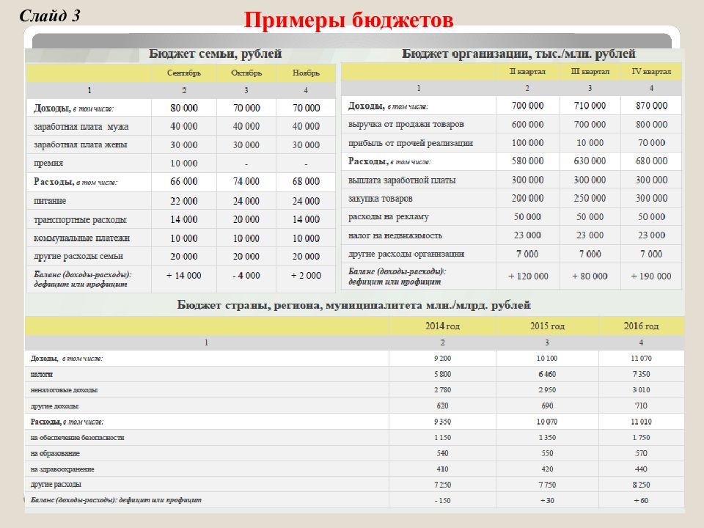Click the row label "выплата заработной платы"
Viewport: 704px width, 528px height.
tap(402, 180)
